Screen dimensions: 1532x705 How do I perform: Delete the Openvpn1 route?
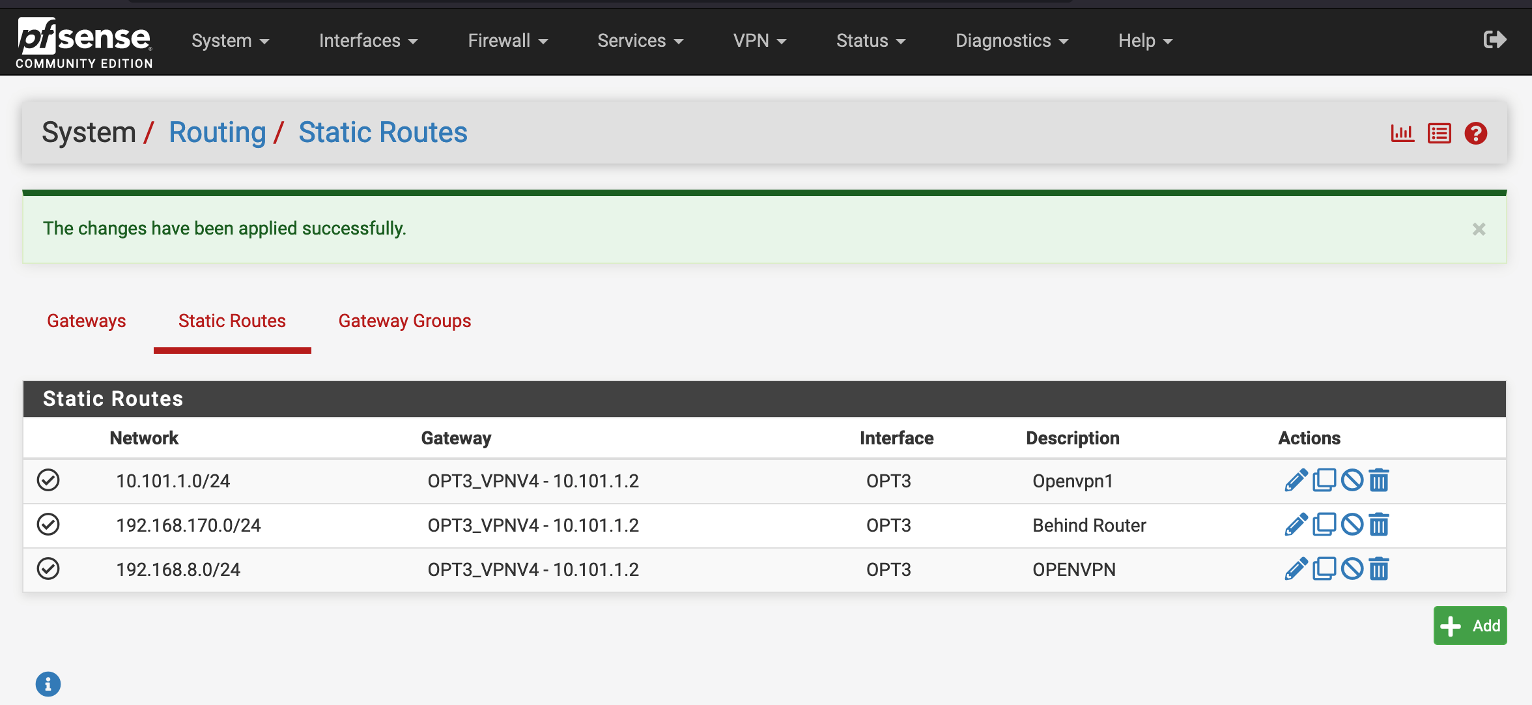(x=1379, y=480)
